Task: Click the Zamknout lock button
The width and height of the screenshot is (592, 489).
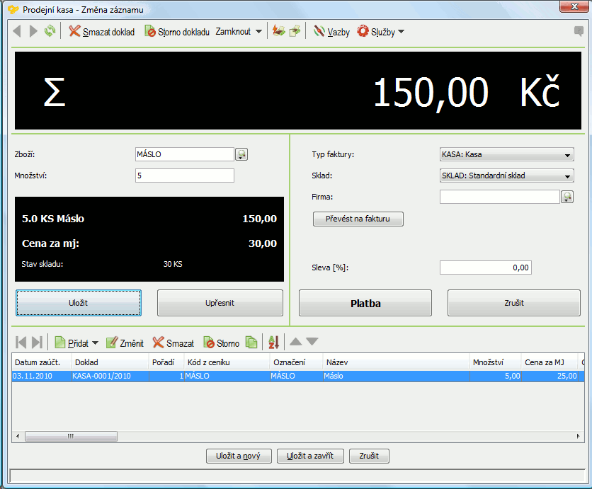Action: (x=233, y=31)
